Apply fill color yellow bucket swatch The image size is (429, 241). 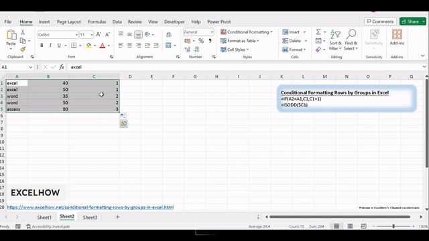click(x=88, y=46)
